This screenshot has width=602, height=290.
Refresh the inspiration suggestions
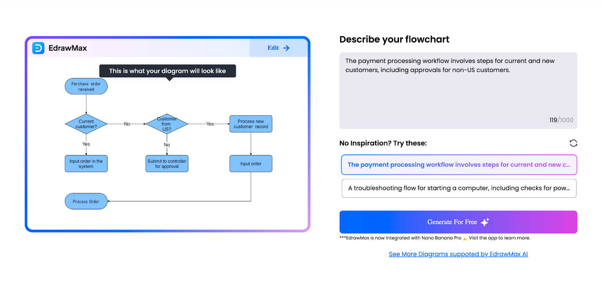(x=573, y=143)
